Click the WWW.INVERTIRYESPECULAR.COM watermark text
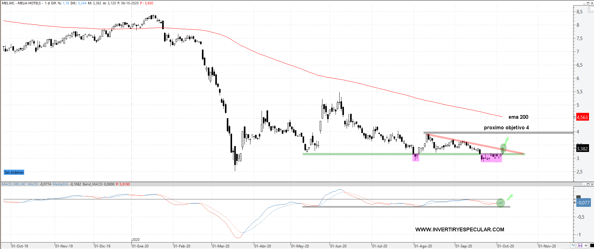Screen dimensions: 594x249 (x=459, y=229)
